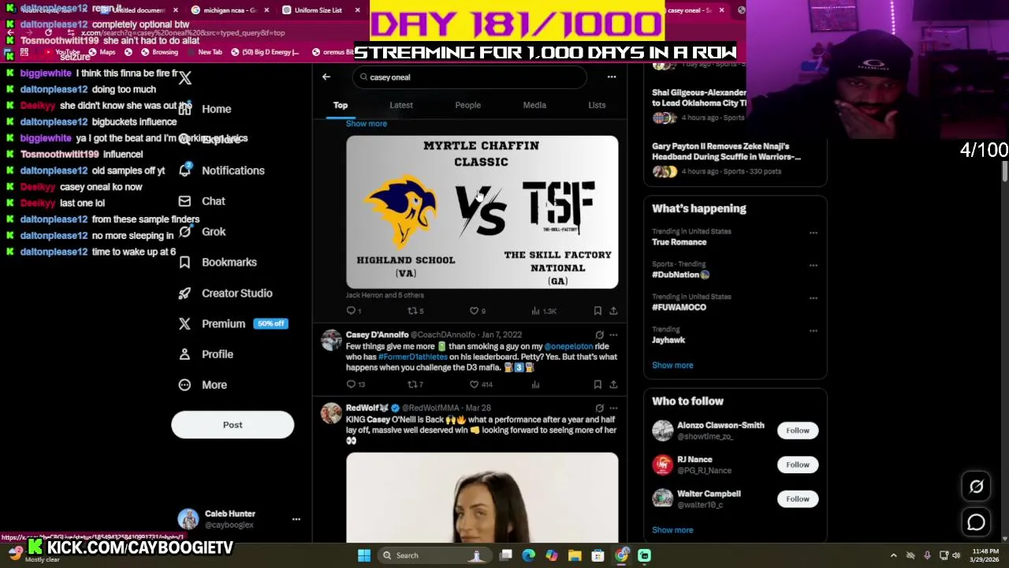Expand the More sidebar menu
The height and width of the screenshot is (568, 1009).
[202, 385]
